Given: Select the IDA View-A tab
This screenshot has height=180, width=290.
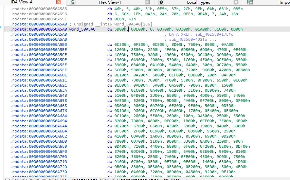Looking at the screenshot, I should pos(21,2).
